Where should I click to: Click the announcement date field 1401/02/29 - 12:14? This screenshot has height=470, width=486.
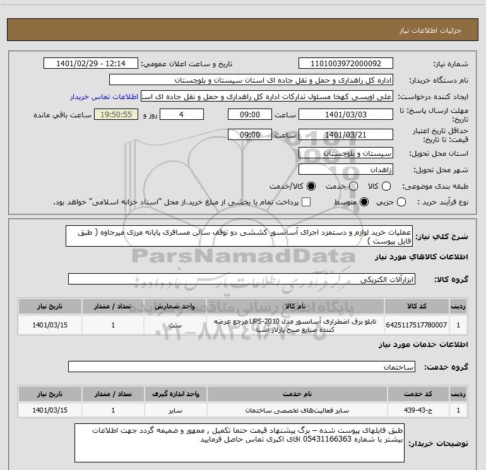90,64
